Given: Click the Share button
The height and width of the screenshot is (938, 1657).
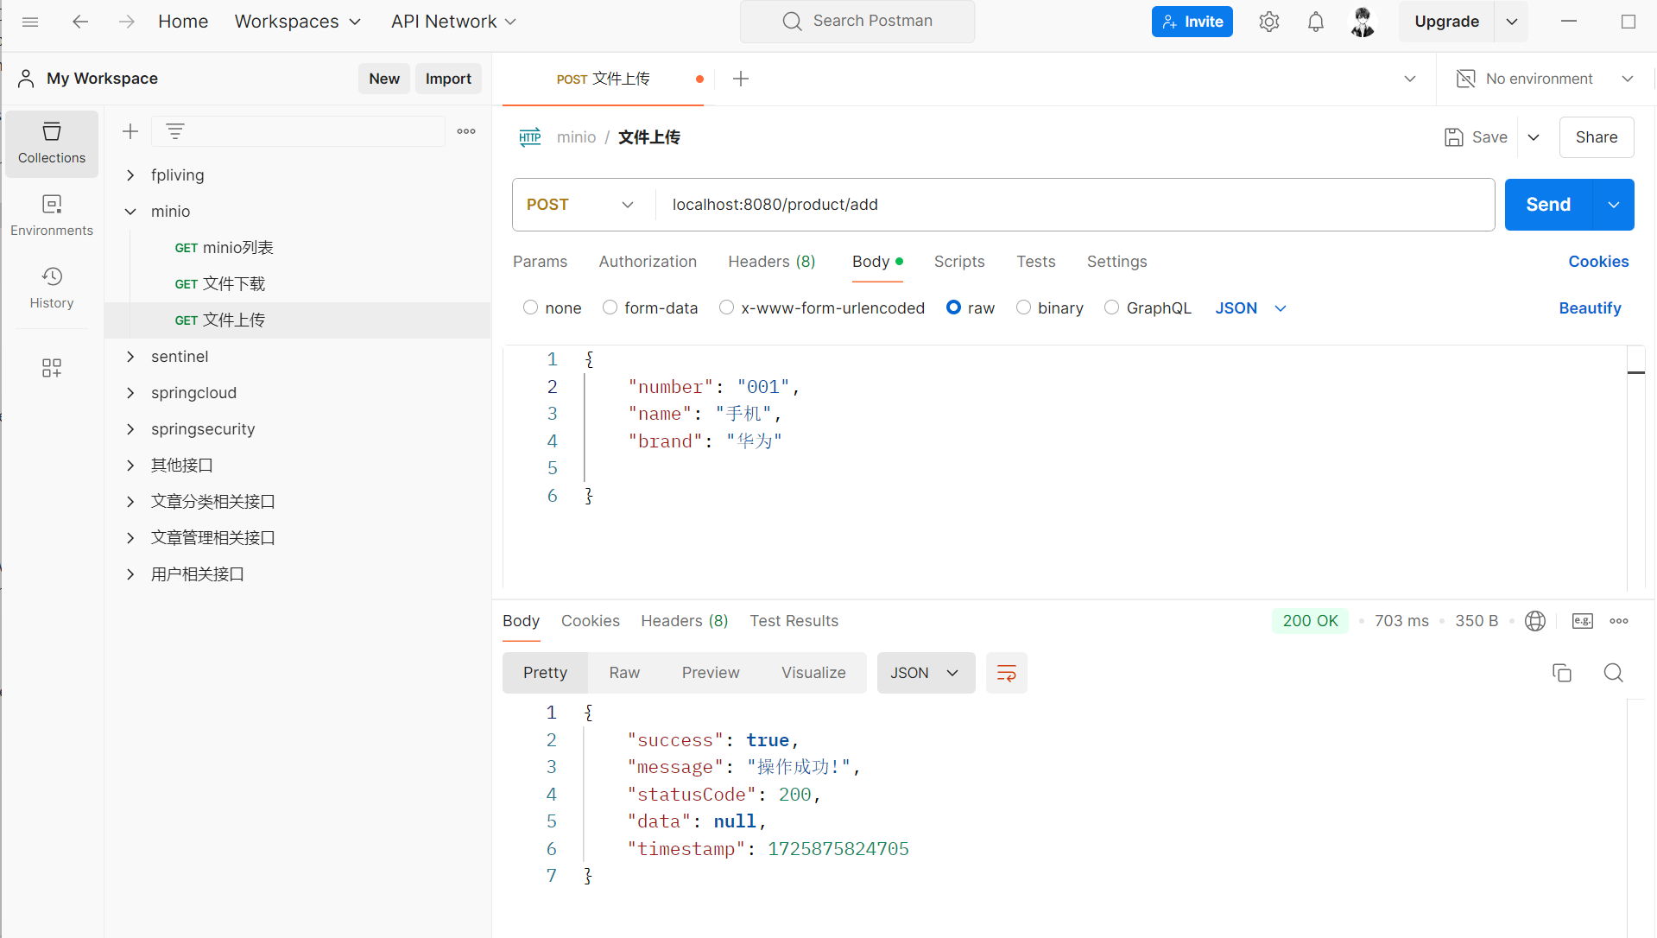Looking at the screenshot, I should coord(1596,137).
